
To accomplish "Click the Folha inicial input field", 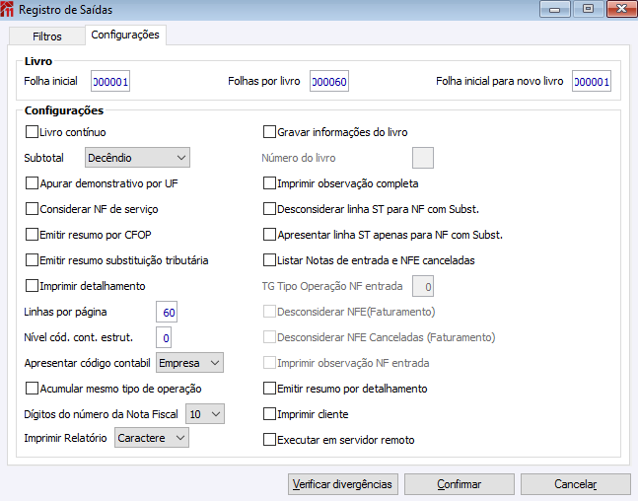I will coord(110,82).
